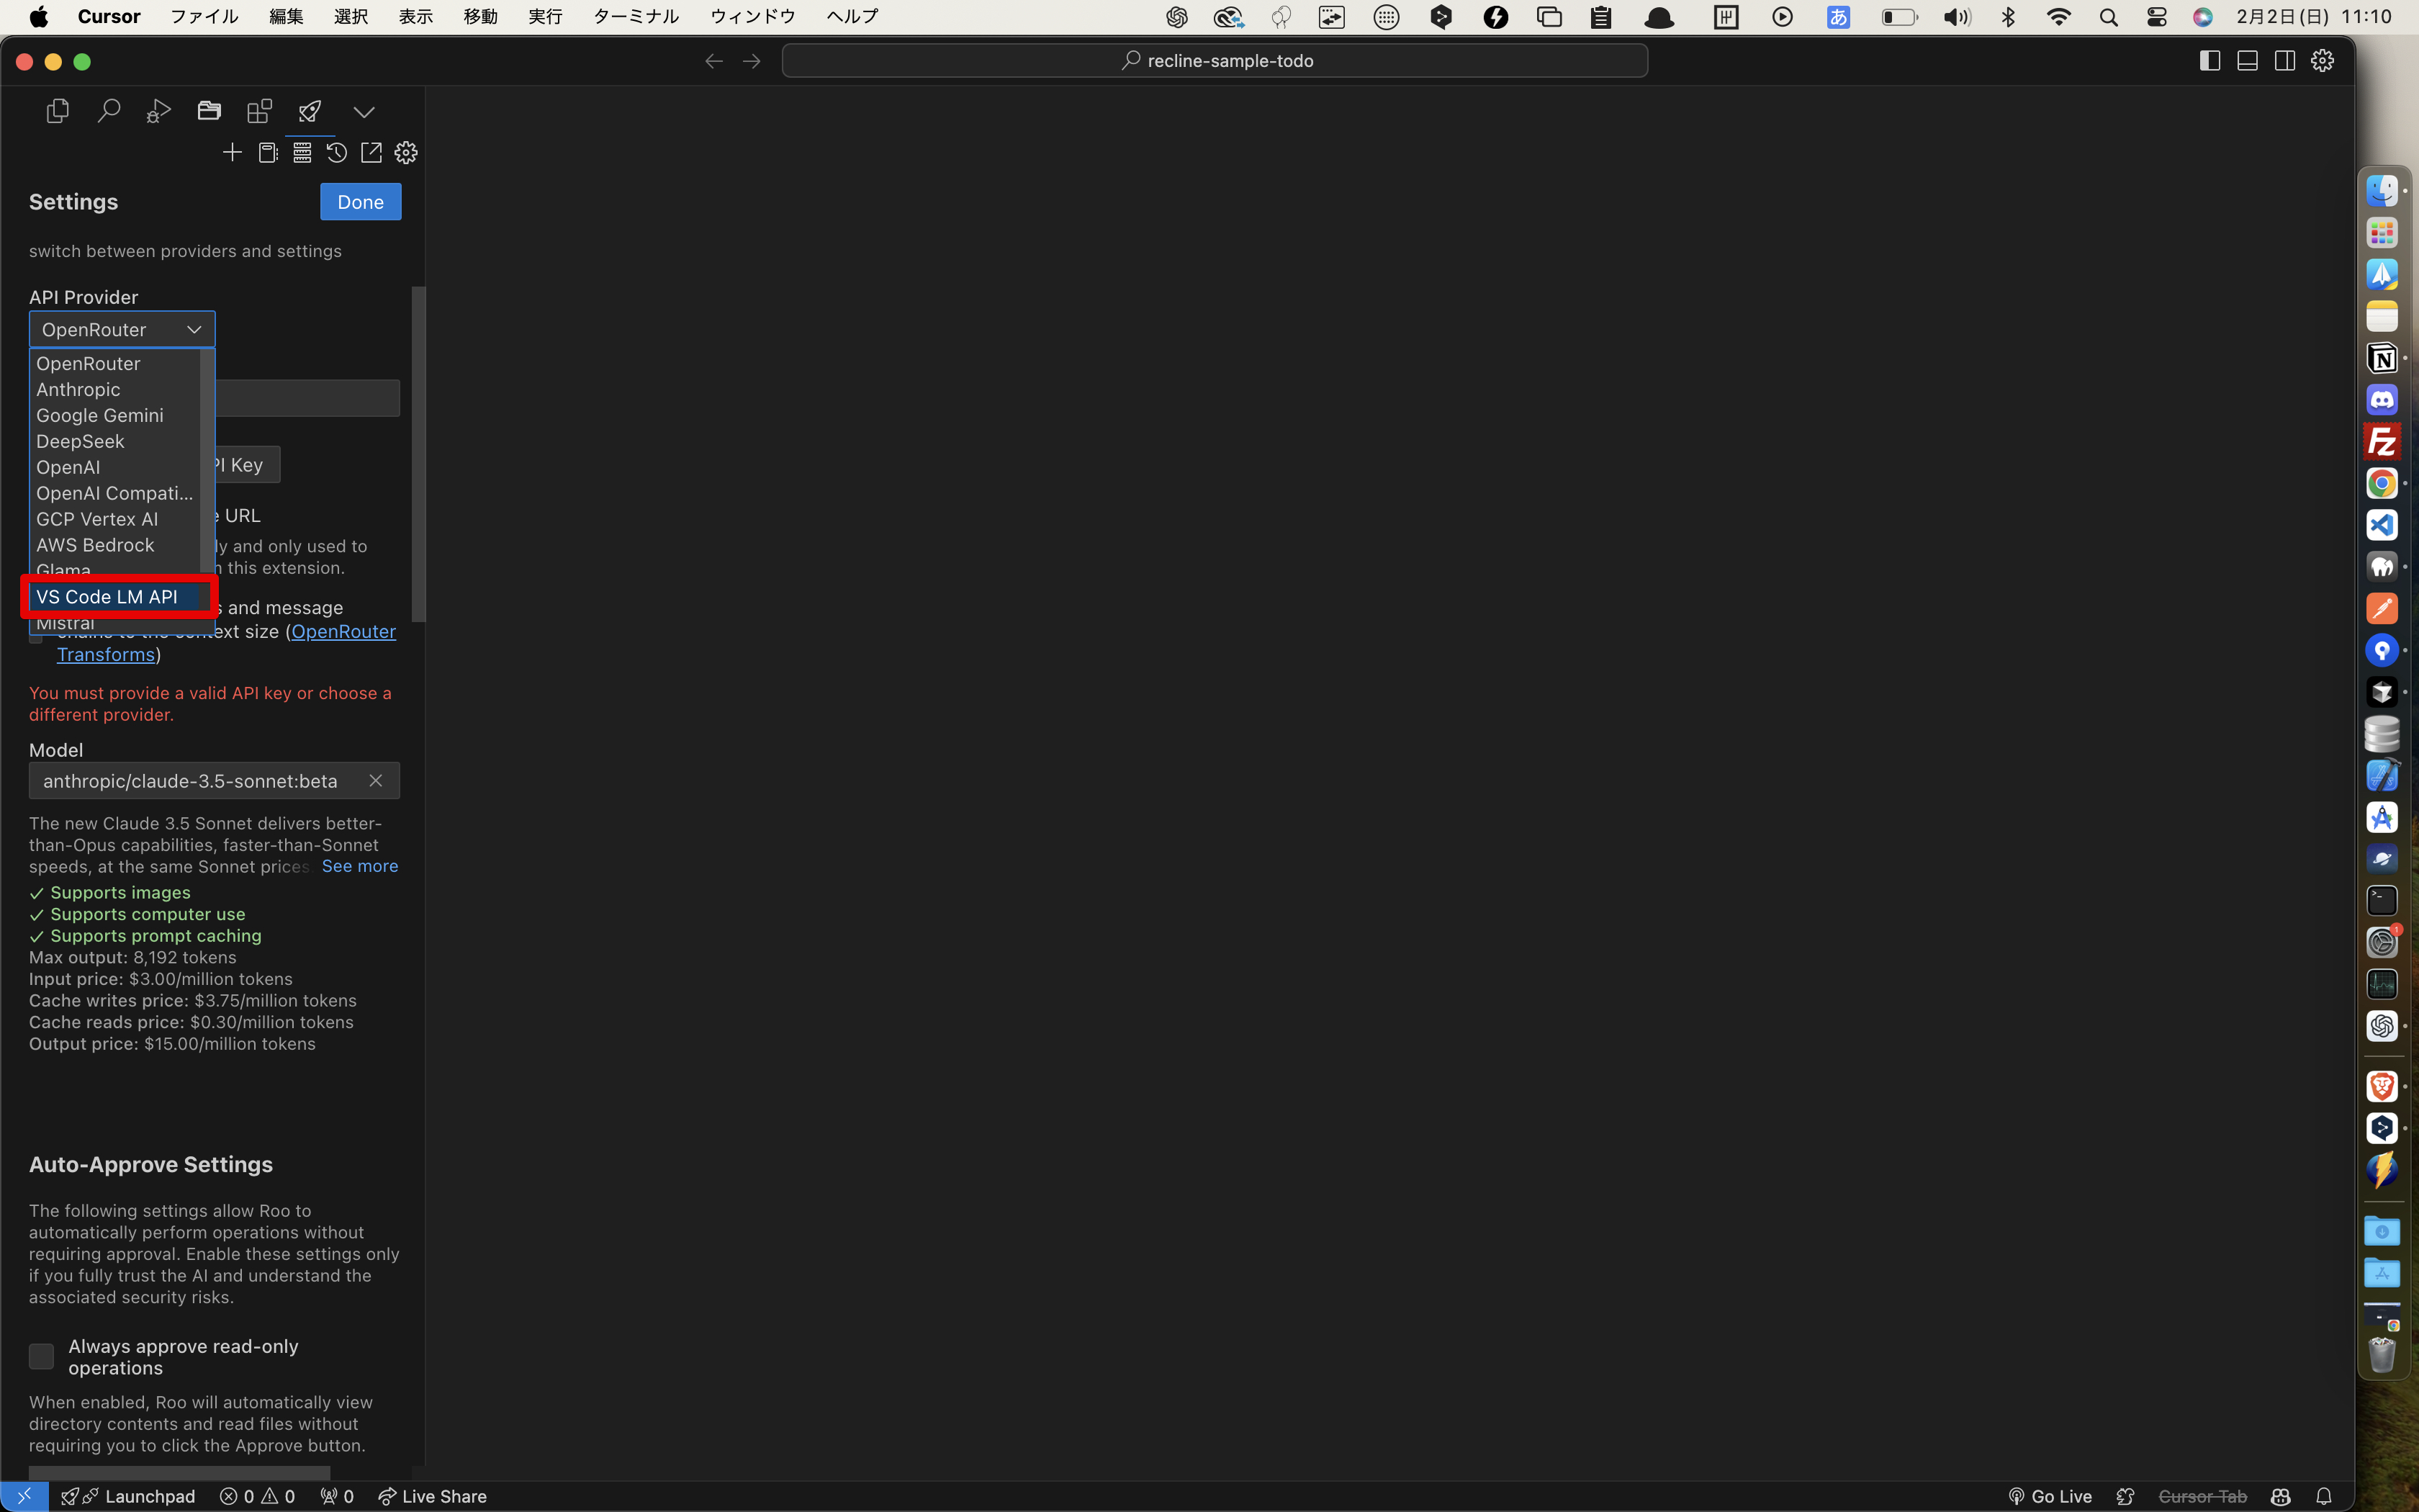
Task: Open the task history clock icon
Action: (337, 152)
